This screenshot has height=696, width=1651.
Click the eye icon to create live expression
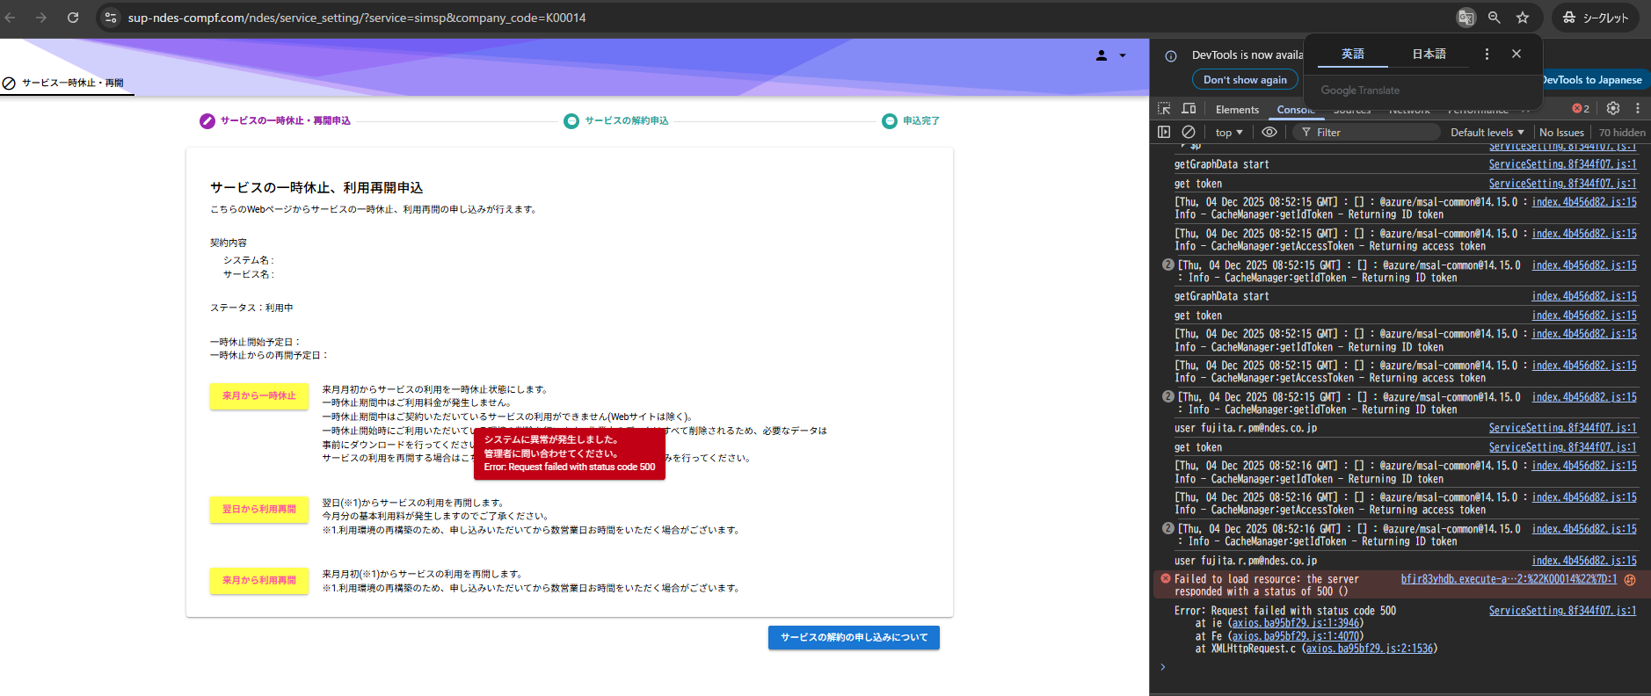[1269, 132]
